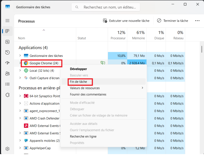Open the Services puzzle sidebar icon
204x156 pixels.
(x=7, y=95)
